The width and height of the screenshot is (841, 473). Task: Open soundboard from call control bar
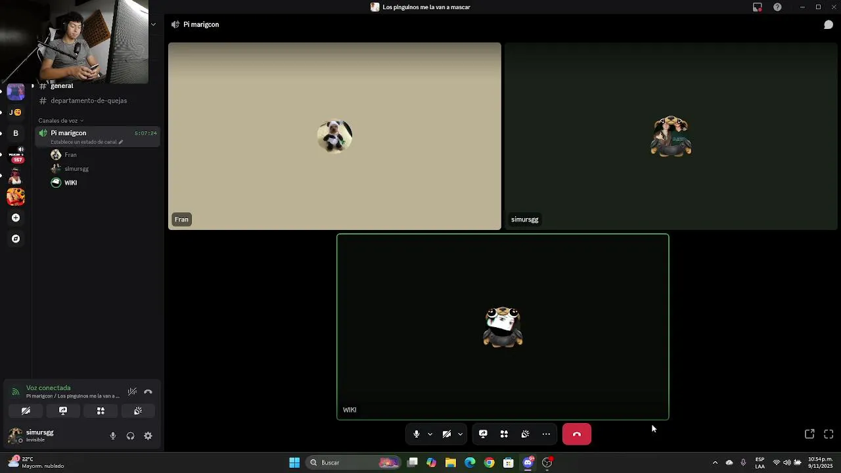click(x=525, y=434)
